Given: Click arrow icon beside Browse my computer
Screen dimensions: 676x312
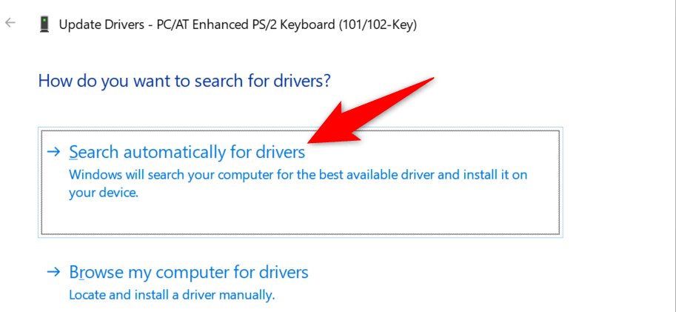Looking at the screenshot, I should click(x=53, y=273).
